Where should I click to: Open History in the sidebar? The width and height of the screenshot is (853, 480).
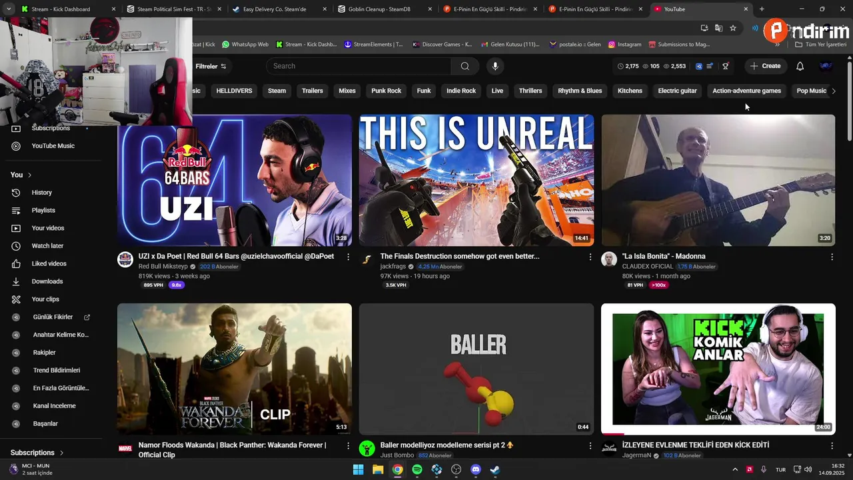(53, 193)
